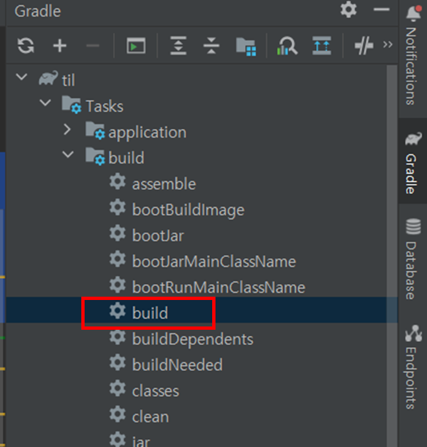Click the gear icon beside classes
427x447 pixels.
pyautogui.click(x=118, y=388)
